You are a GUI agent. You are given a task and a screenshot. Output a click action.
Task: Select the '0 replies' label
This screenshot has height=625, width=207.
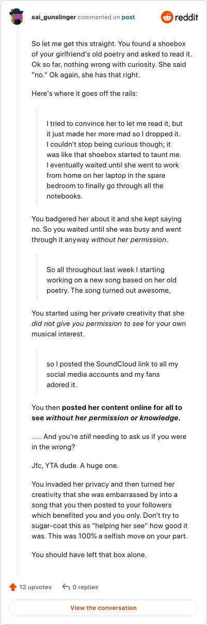[x=85, y=587]
